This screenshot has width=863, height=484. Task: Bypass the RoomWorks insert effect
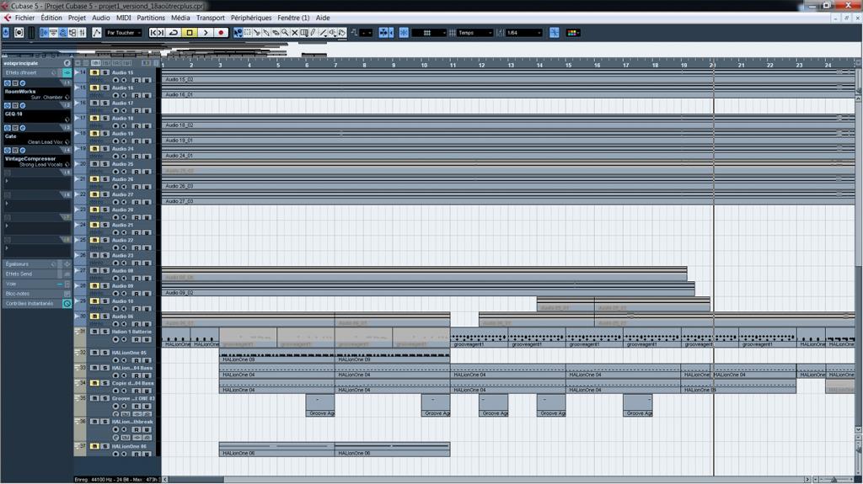7,83
